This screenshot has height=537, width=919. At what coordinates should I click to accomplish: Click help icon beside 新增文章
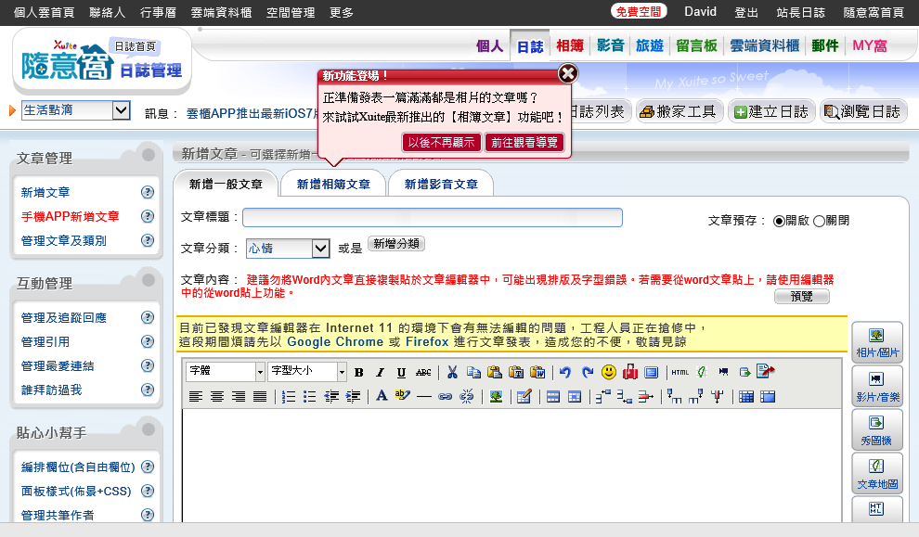[x=148, y=192]
